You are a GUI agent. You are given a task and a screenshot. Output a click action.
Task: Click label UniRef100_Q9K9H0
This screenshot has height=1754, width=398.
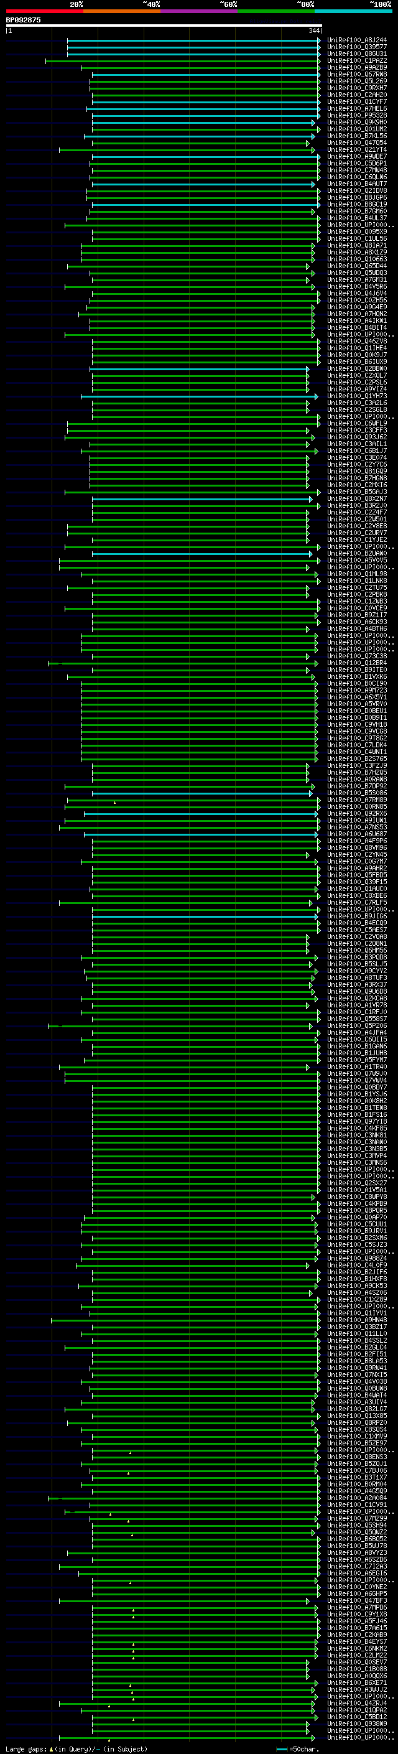point(357,123)
